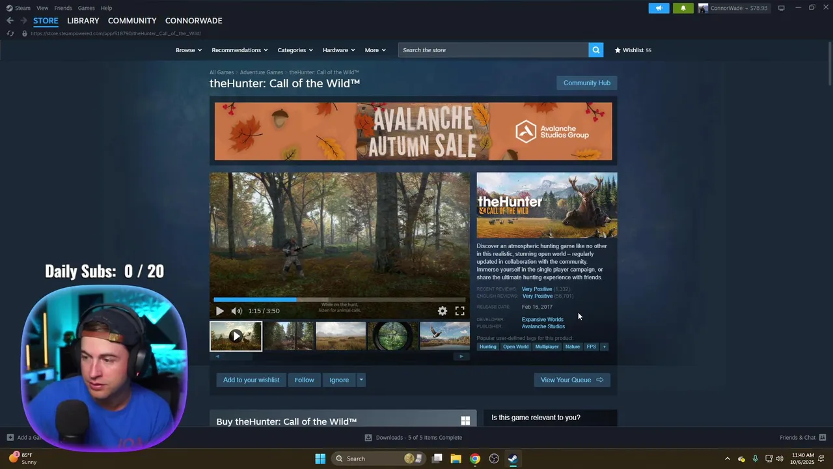Screen dimensions: 833x469
Task: Click the store search field
Action: pyautogui.click(x=493, y=50)
